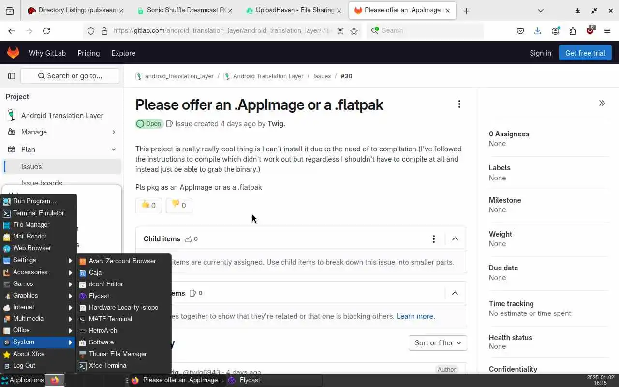The width and height of the screenshot is (619, 387).
Task: Open Child items options kebab menu
Action: (x=434, y=239)
